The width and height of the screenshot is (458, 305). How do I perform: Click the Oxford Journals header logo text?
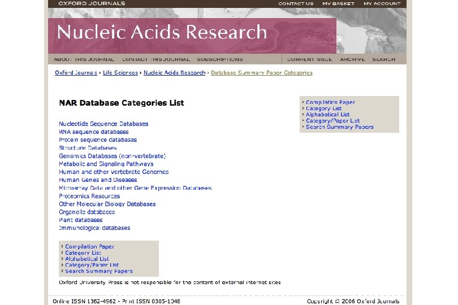coord(92,3)
